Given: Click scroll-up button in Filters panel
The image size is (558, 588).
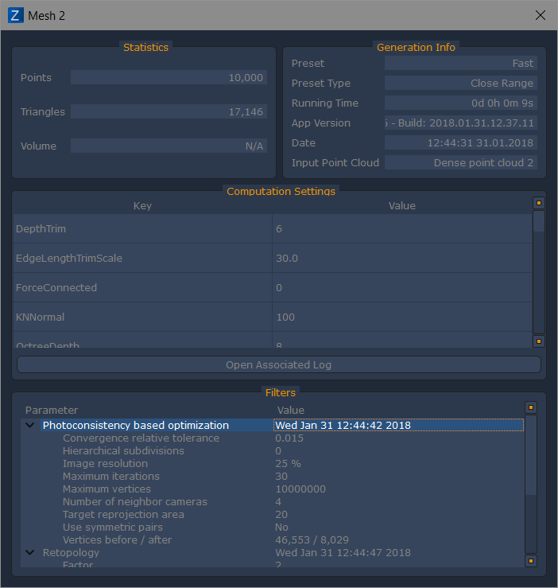Looking at the screenshot, I should (531, 407).
